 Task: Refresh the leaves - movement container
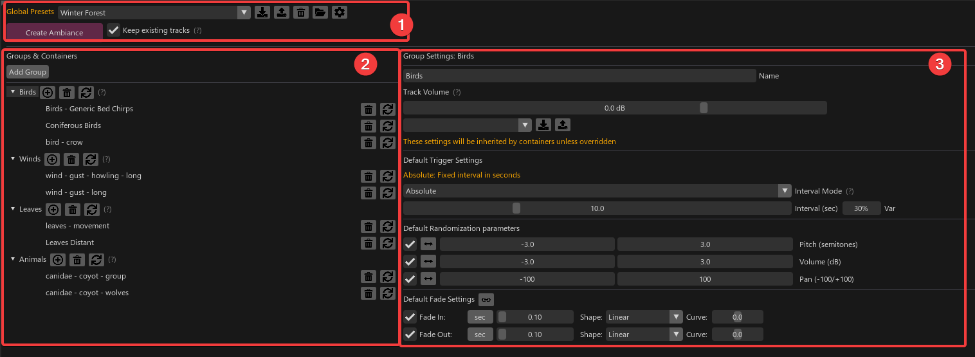point(387,226)
